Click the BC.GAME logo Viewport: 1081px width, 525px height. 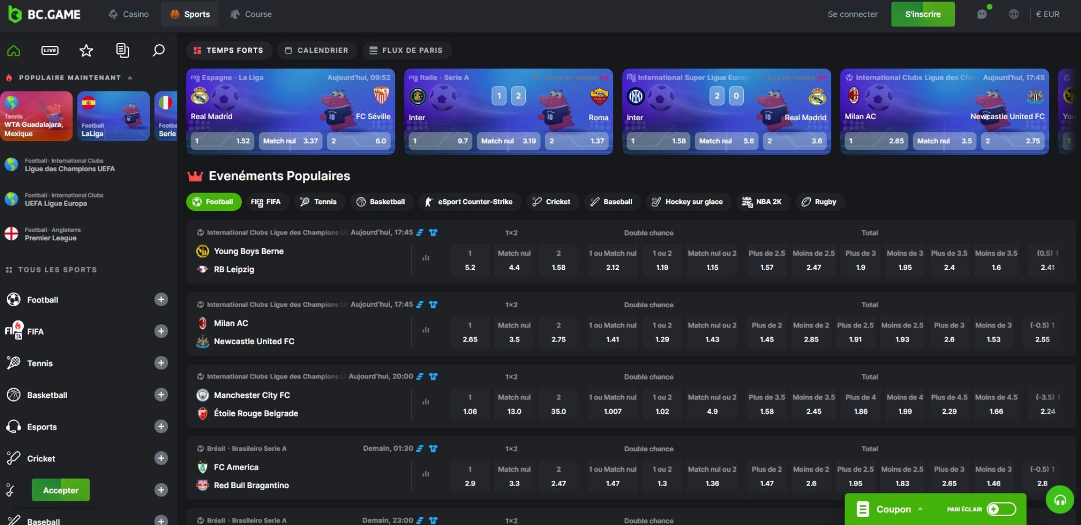[x=44, y=14]
